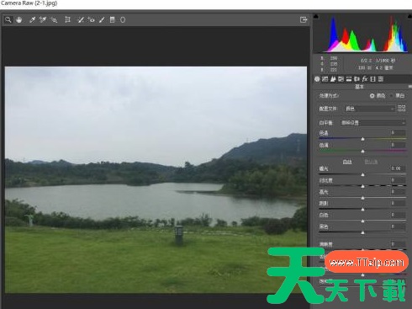
Task: Open the 配置文件 profile dropdown
Action: click(x=369, y=109)
